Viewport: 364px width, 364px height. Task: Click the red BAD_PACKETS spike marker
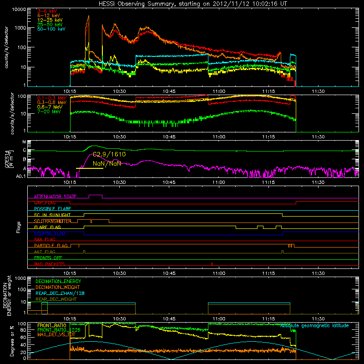pyautogui.click(x=212, y=264)
